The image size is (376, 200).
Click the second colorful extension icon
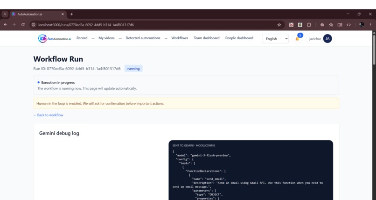[x=300, y=25]
